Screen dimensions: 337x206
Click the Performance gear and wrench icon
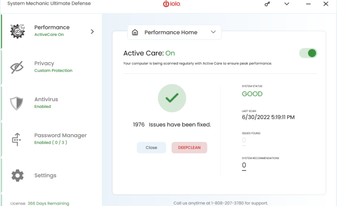pyautogui.click(x=18, y=31)
